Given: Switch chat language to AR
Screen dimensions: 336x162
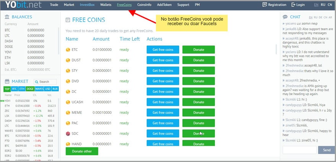Looking at the screenshot, I should point(330,18).
